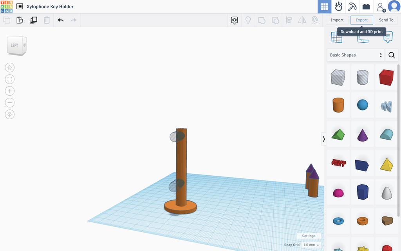Select the Box hole shape
The width and height of the screenshot is (401, 251).
point(338,77)
